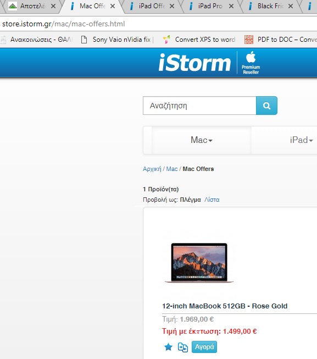Open the PDF to DOC bookmark
This screenshot has height=359, width=317.
tap(280, 40)
